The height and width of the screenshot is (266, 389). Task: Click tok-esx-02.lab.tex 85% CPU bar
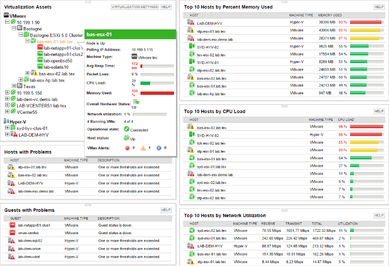pyautogui.click(x=364, y=142)
